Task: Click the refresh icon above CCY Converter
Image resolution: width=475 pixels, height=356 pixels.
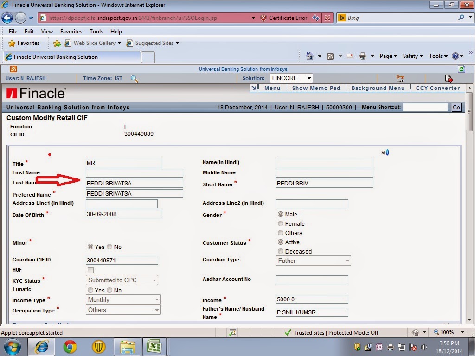Action: [x=461, y=69]
